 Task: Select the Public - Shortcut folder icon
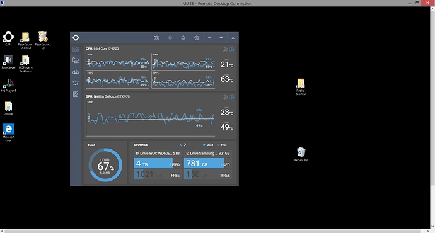point(301,87)
